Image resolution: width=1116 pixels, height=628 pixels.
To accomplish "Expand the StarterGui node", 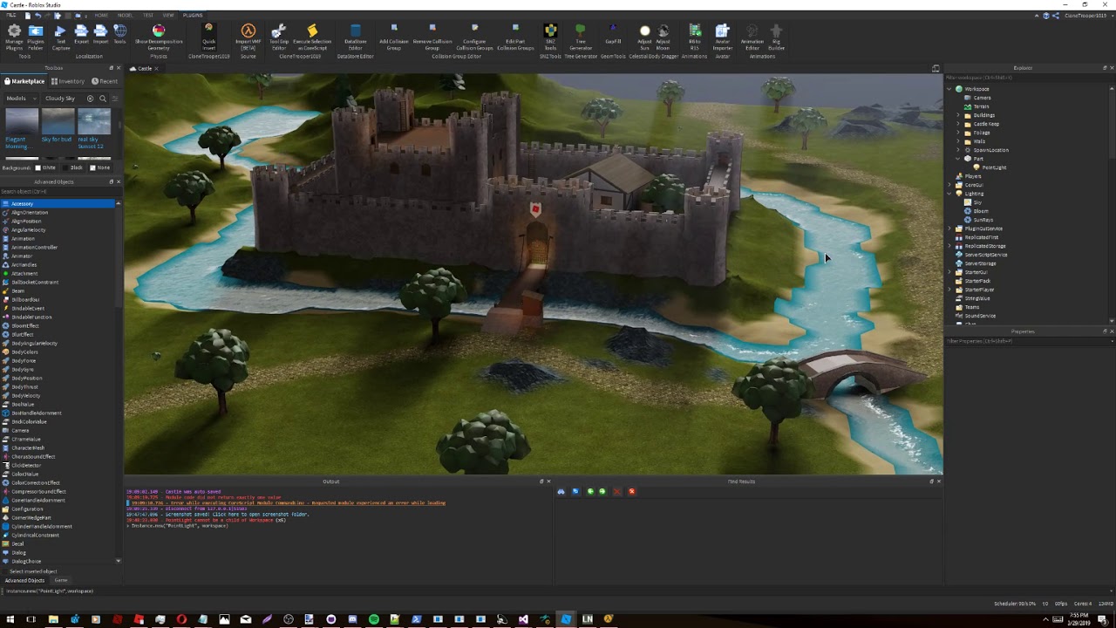I will [x=950, y=272].
